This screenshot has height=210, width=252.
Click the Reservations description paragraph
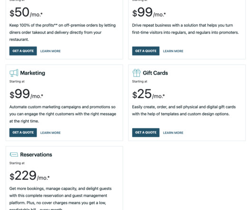[60, 199]
